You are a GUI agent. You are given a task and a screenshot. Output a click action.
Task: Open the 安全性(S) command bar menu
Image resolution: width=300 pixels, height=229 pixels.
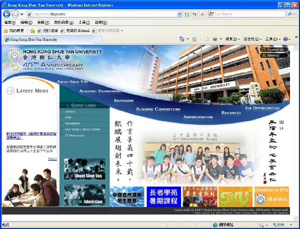coord(252,39)
